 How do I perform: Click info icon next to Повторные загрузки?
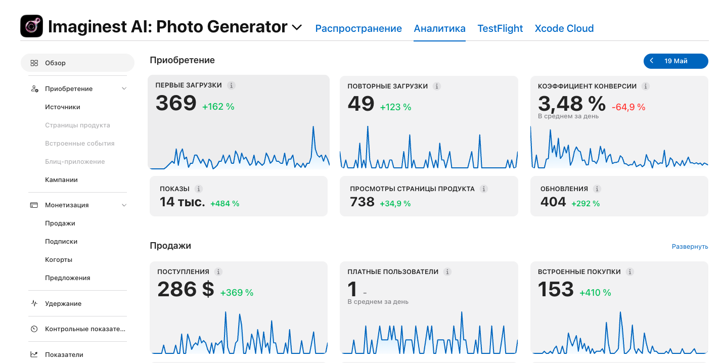tap(437, 86)
